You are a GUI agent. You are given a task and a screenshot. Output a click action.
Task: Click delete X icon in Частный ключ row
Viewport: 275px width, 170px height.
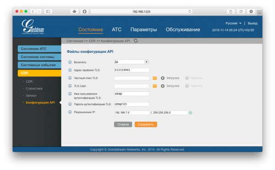[x=187, y=78]
